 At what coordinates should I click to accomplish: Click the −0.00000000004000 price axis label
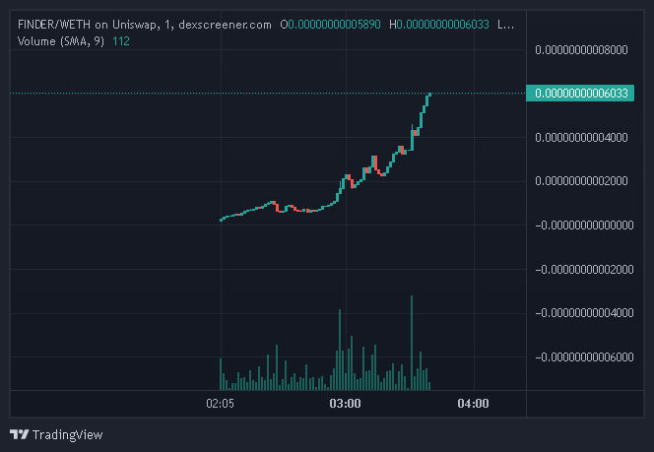(x=584, y=313)
